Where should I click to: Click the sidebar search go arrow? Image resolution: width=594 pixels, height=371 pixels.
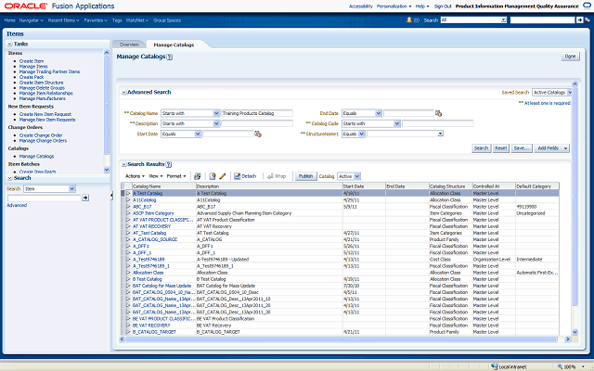click(85, 198)
